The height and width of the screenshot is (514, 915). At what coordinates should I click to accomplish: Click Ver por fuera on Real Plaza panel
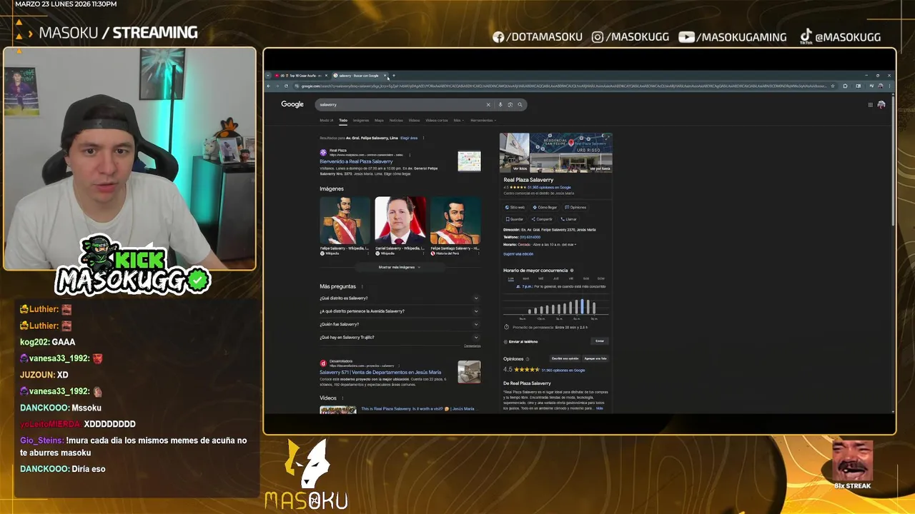coord(600,168)
